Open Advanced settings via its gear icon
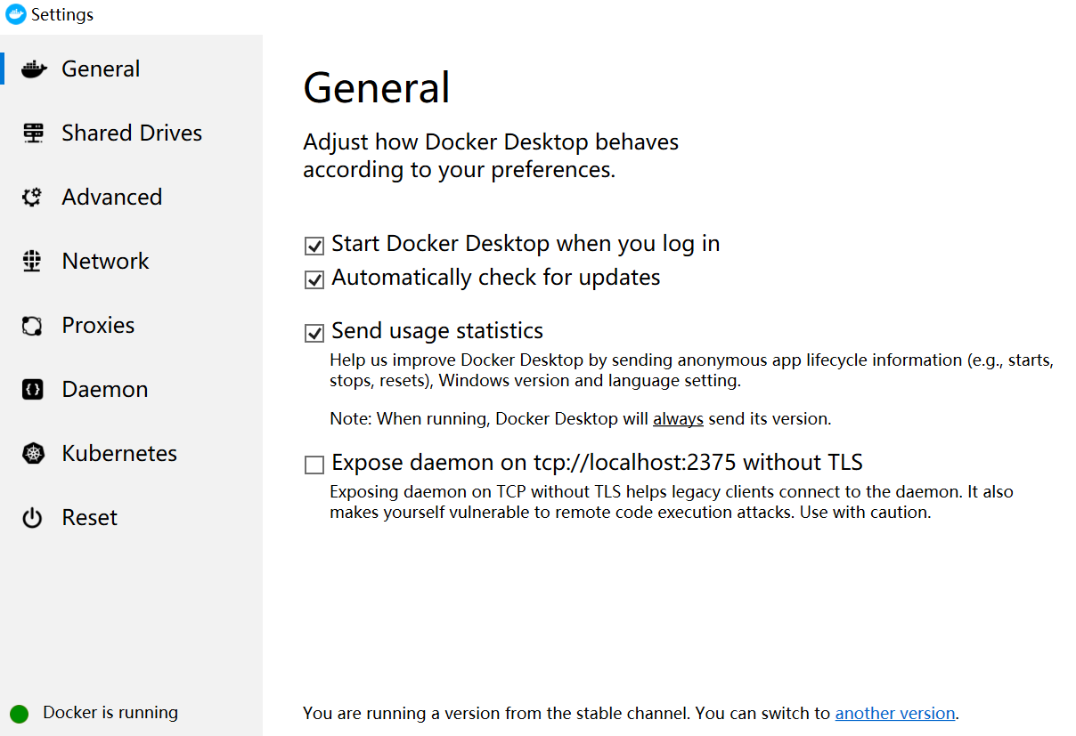 33,196
